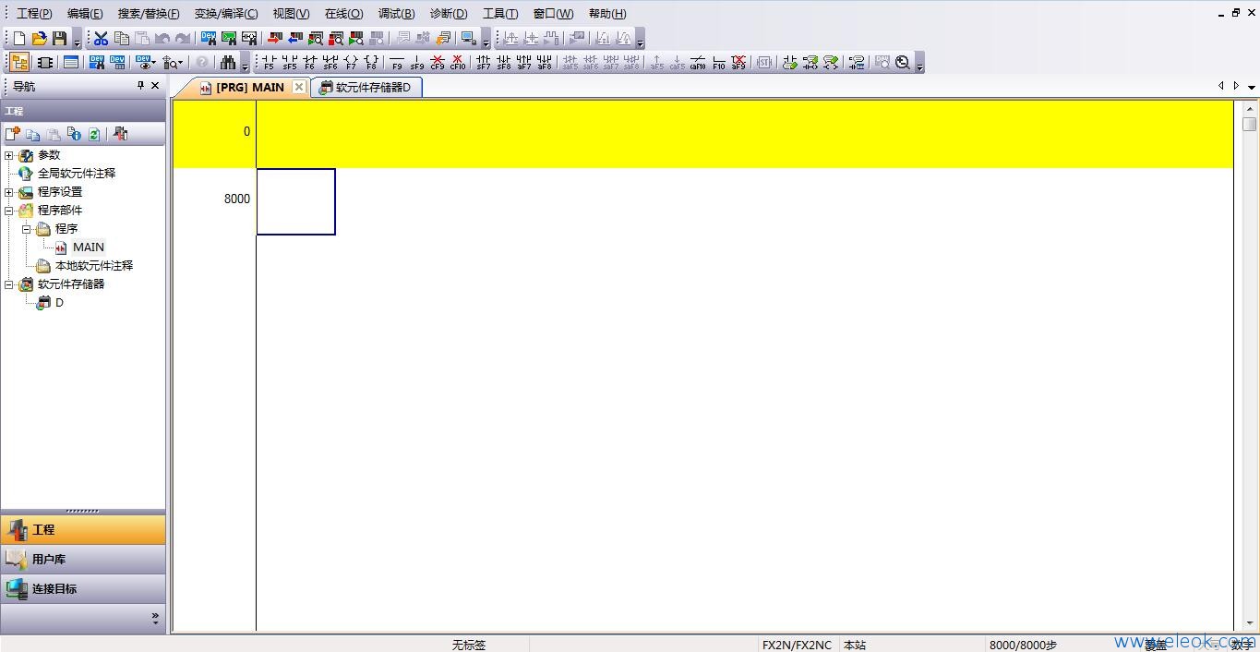1260x652 pixels.
Task: Toggle the navigation window toolbar icon
Action: pos(19,63)
